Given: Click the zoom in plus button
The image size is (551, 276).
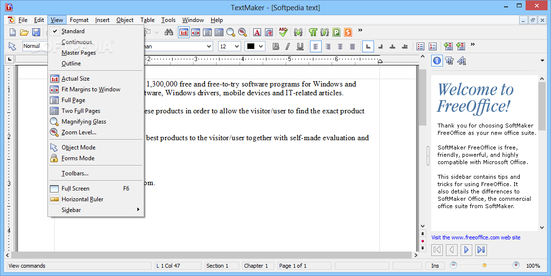Looking at the screenshot, I should click(516, 265).
